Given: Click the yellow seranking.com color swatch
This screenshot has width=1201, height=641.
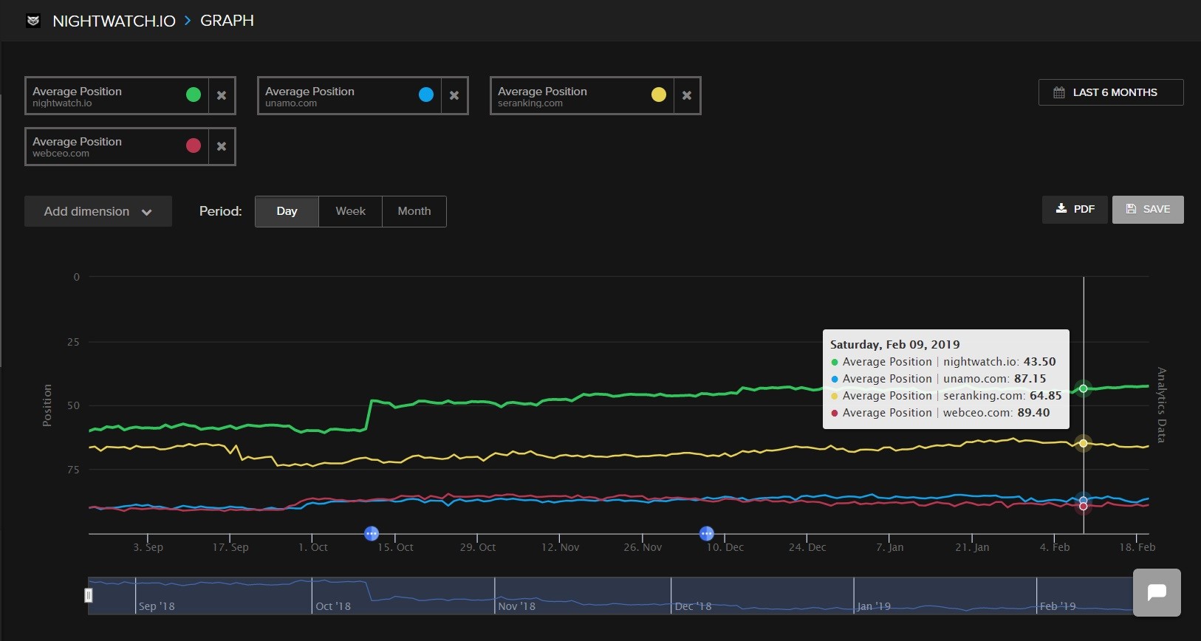Looking at the screenshot, I should pyautogui.click(x=659, y=95).
